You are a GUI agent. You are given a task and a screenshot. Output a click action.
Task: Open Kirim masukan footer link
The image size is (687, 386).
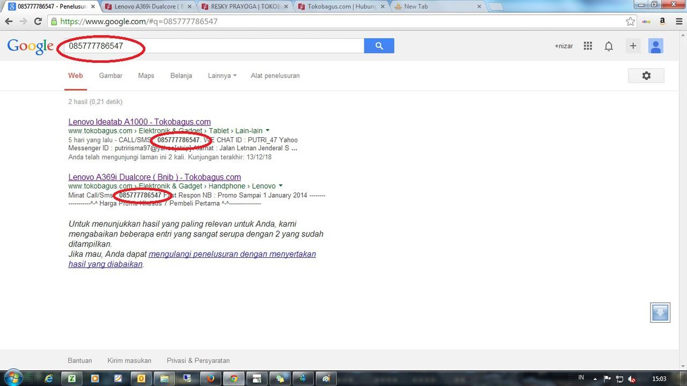click(129, 361)
